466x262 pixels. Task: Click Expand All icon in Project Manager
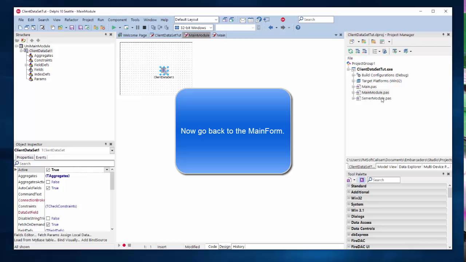[358, 51]
